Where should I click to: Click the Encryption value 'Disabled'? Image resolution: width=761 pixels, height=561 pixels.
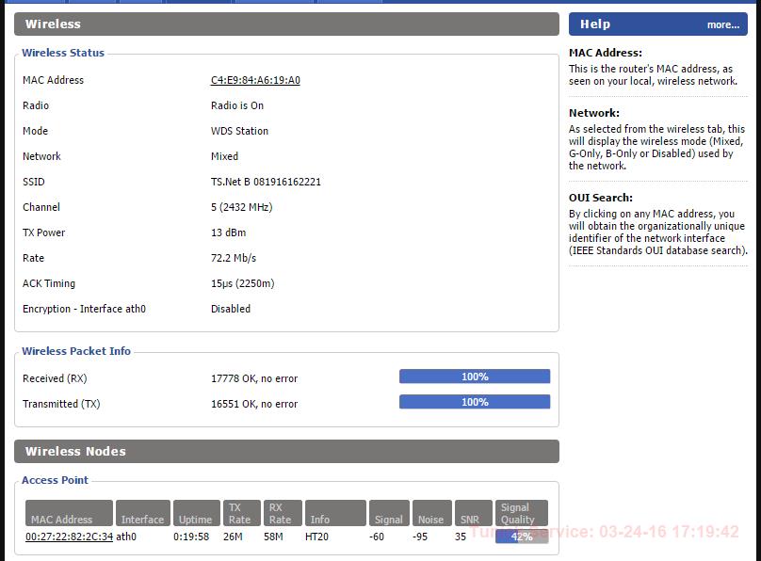(x=231, y=309)
